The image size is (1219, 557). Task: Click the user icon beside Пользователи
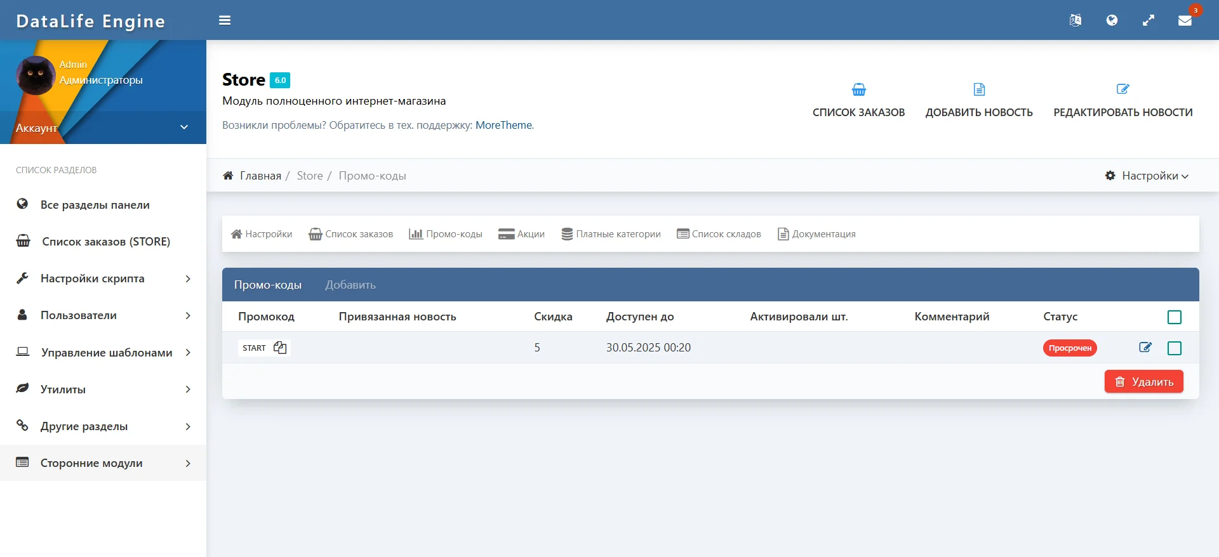click(x=22, y=315)
